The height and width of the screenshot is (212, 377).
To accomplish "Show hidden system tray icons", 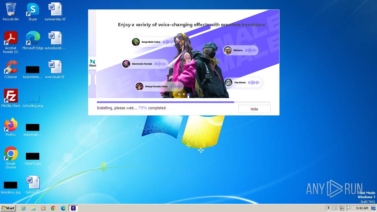I will click(x=328, y=208).
